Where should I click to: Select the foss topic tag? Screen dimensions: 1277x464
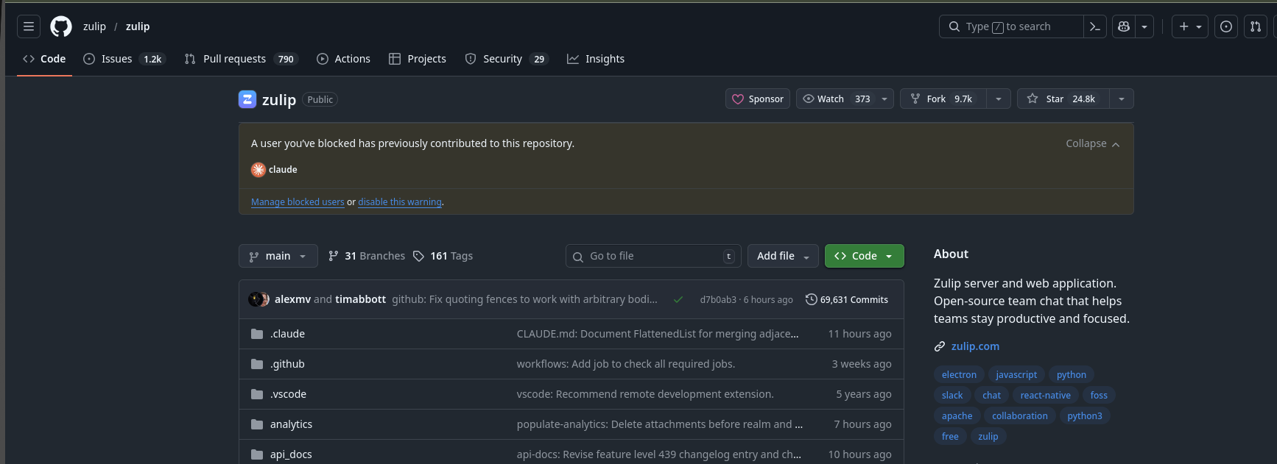pos(1099,395)
